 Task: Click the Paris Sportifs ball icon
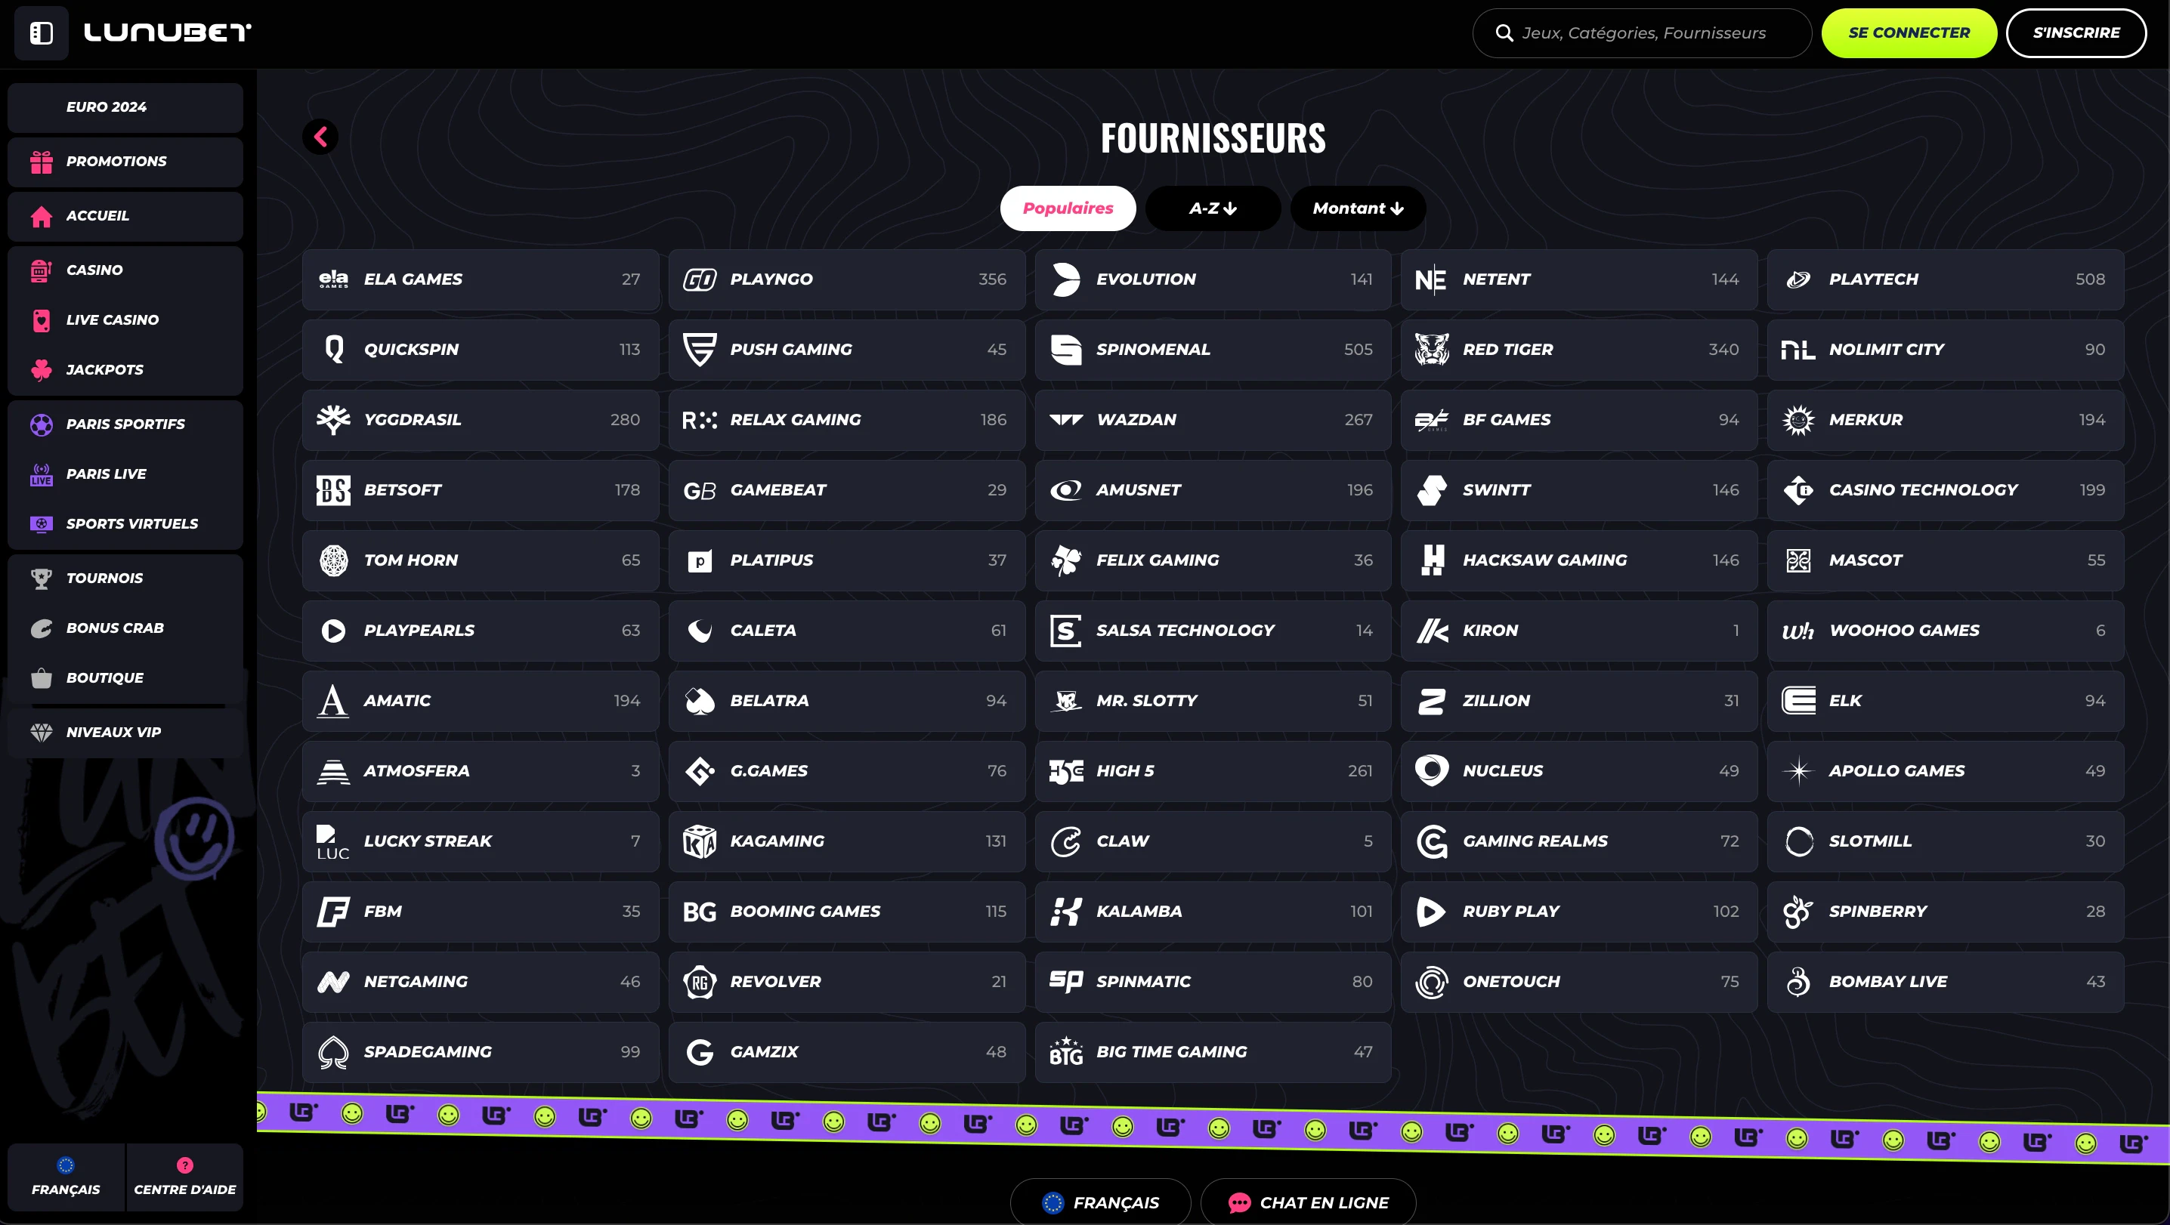point(42,424)
